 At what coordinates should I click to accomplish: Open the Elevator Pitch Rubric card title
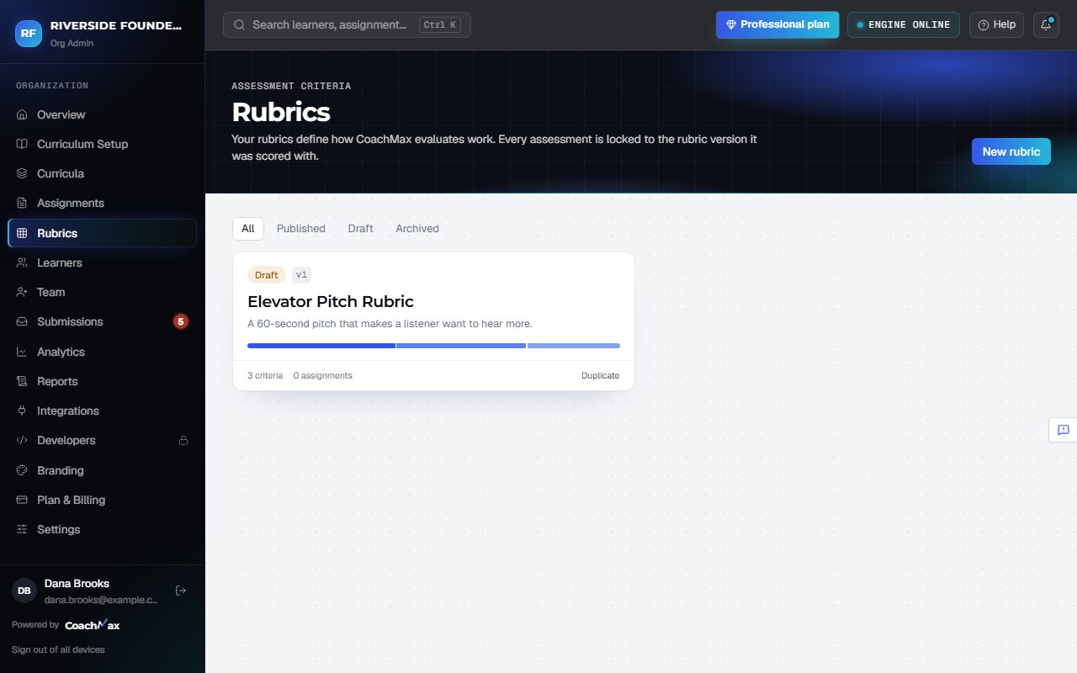pos(331,301)
